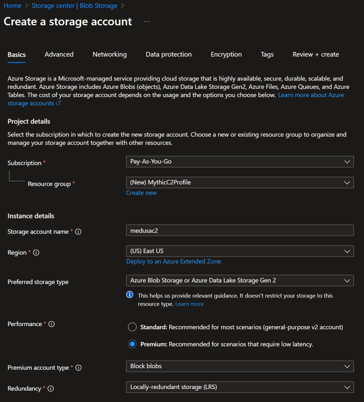Select the Premium performance radio button

click(132, 344)
